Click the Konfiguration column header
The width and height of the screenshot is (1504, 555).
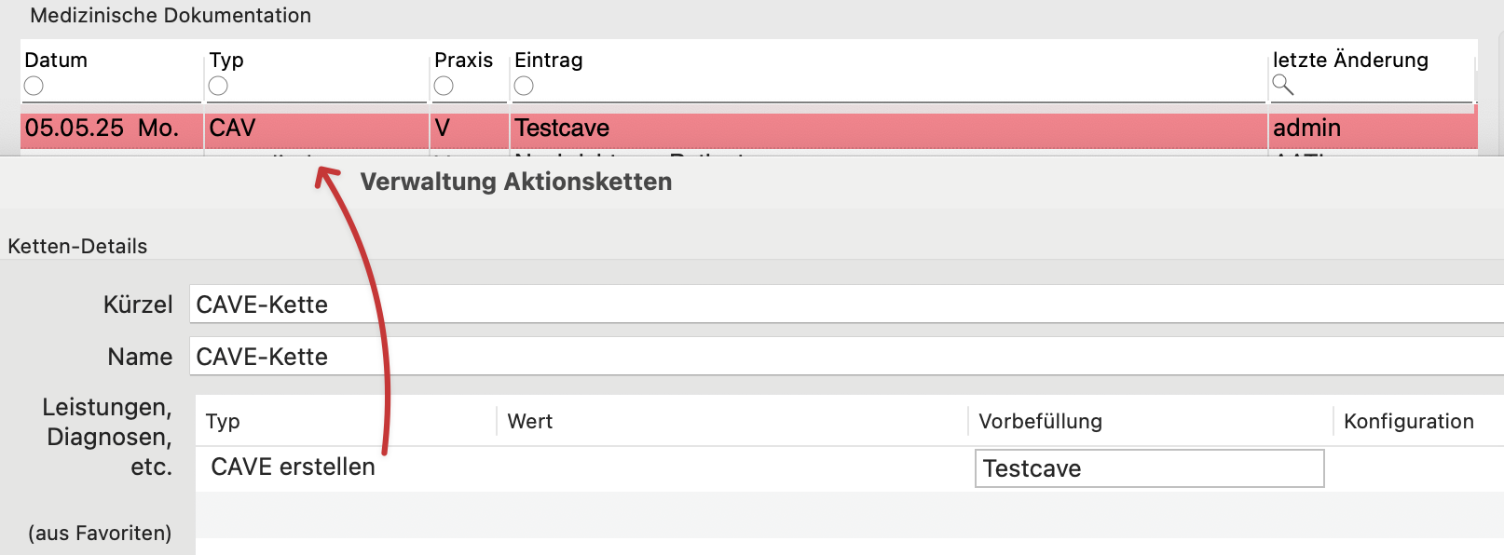[1408, 421]
